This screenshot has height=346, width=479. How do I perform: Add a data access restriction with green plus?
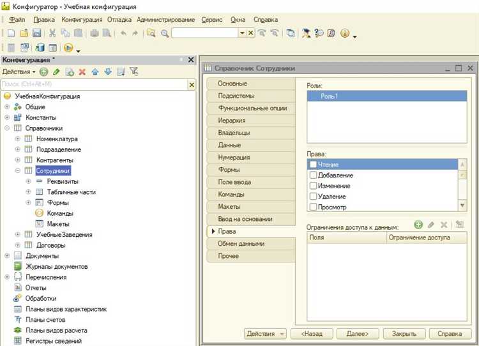(418, 225)
